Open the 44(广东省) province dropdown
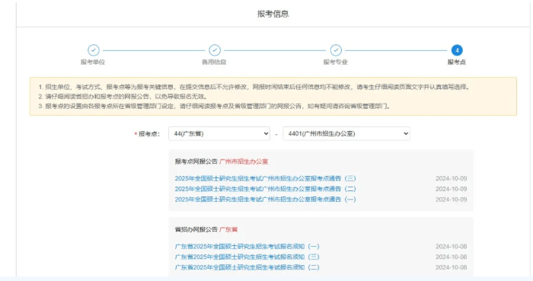 click(x=219, y=133)
